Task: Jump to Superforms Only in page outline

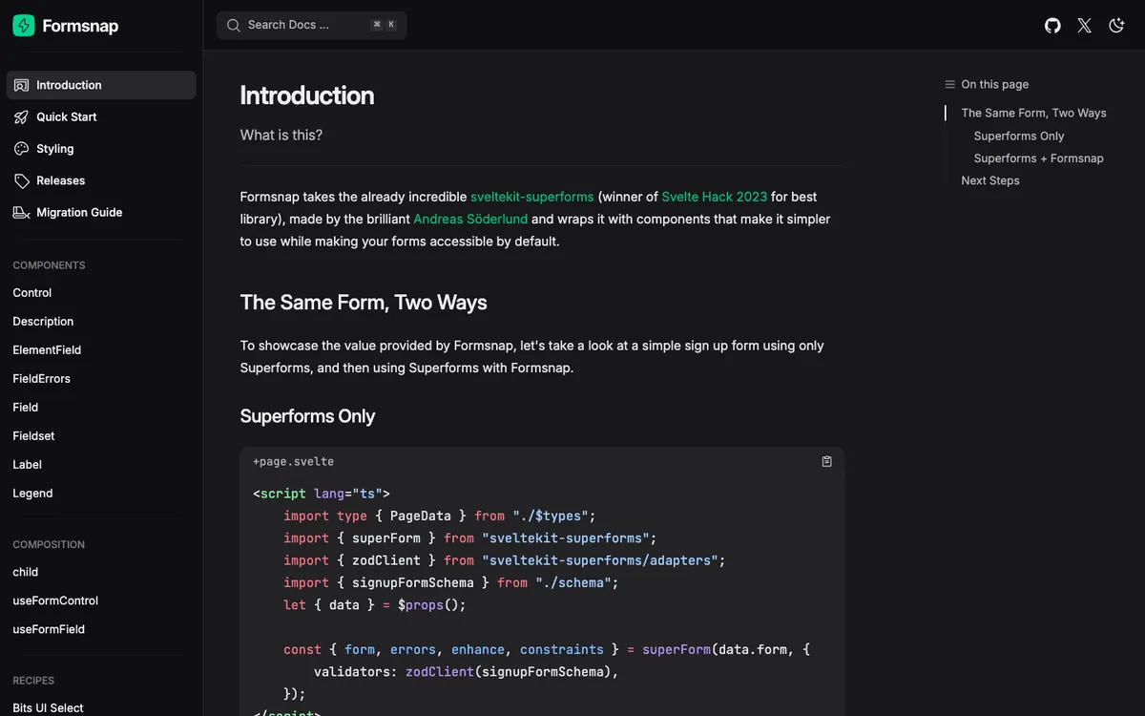Action: (1019, 136)
